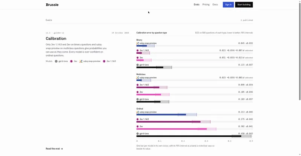The width and height of the screenshot is (301, 156).
Task: Click the Multiclass Jev 1.14.0 bar
Action: (148, 87)
